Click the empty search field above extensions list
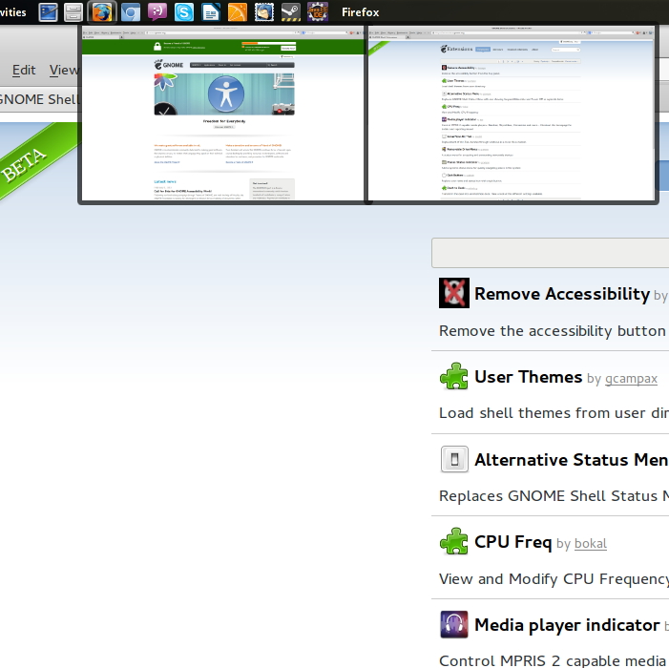Screen dimensions: 669x668 pos(551,253)
